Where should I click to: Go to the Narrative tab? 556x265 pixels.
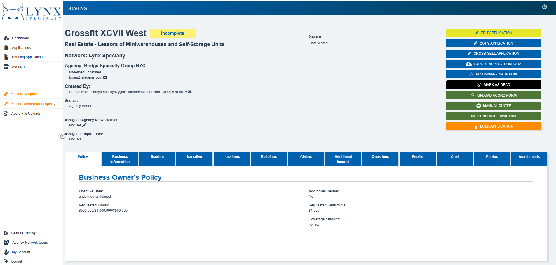(194, 159)
